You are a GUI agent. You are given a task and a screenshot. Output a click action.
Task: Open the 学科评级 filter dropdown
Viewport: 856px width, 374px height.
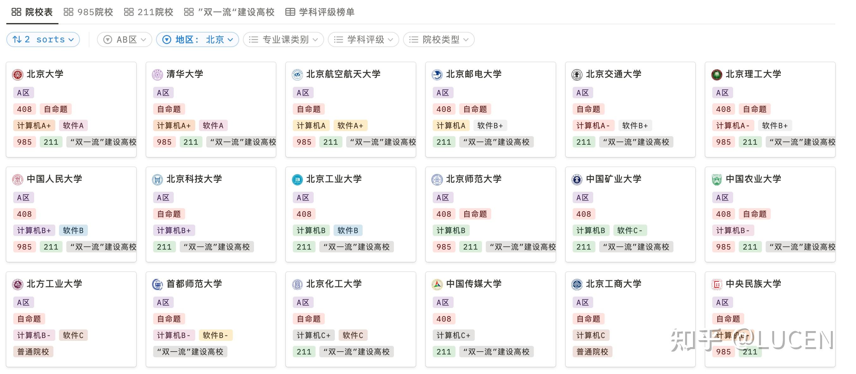click(x=363, y=40)
